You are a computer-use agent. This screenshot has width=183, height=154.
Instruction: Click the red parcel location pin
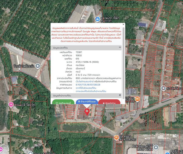pyautogui.click(x=87, y=112)
